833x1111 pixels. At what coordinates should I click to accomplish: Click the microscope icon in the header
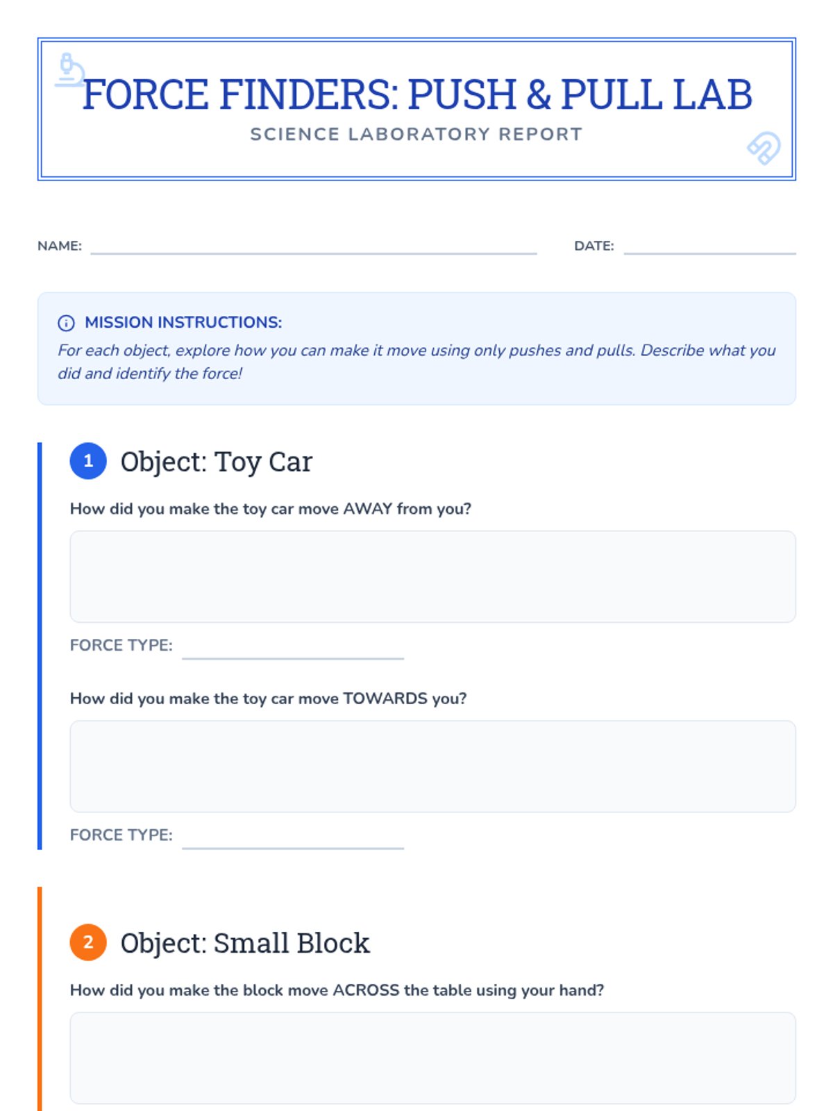(69, 70)
